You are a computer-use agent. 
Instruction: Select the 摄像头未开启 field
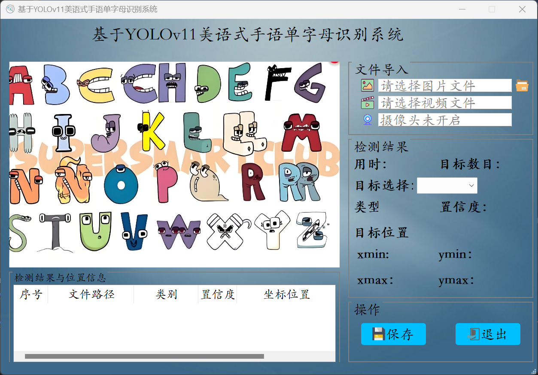pyautogui.click(x=445, y=120)
